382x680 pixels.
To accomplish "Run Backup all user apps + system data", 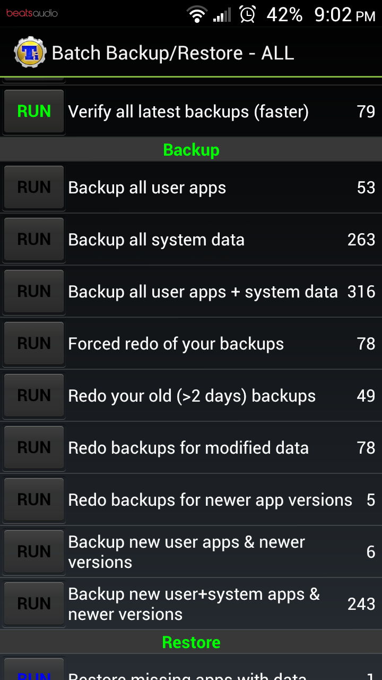I will coord(34,292).
